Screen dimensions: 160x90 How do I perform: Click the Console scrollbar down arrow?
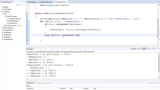click(x=159, y=78)
